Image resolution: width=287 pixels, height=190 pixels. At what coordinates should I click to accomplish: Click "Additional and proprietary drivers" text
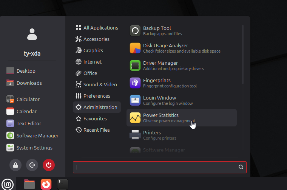tap(173, 69)
